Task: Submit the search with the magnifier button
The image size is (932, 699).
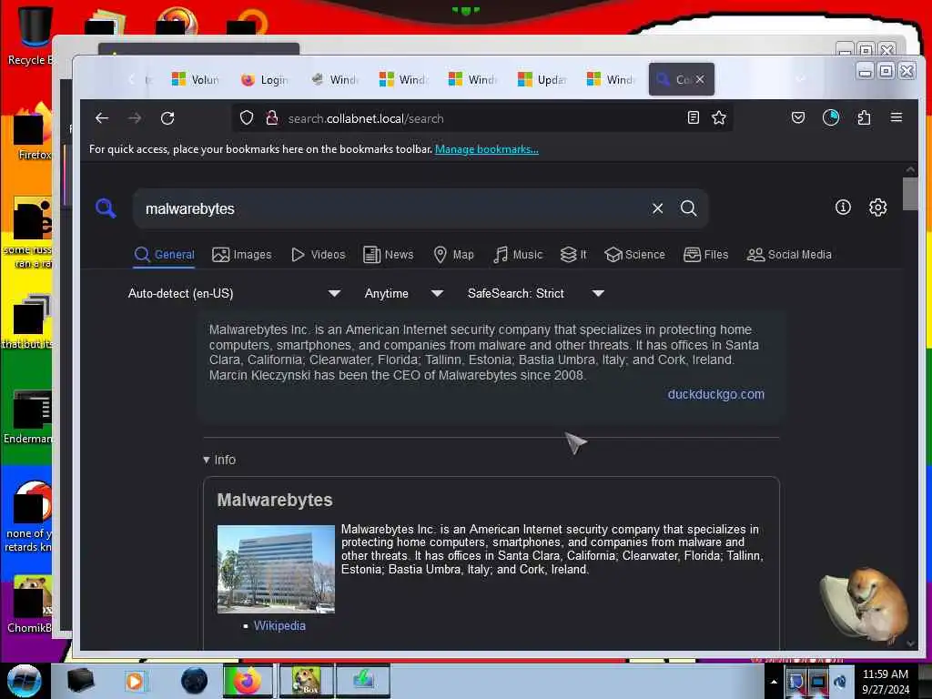Action: tap(688, 208)
